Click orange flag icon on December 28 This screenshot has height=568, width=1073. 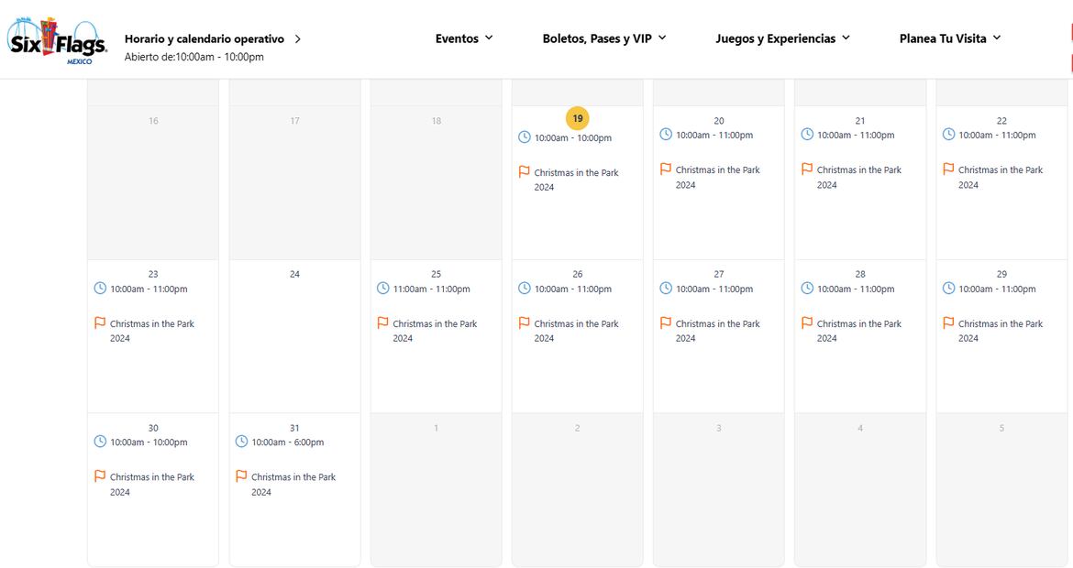807,323
